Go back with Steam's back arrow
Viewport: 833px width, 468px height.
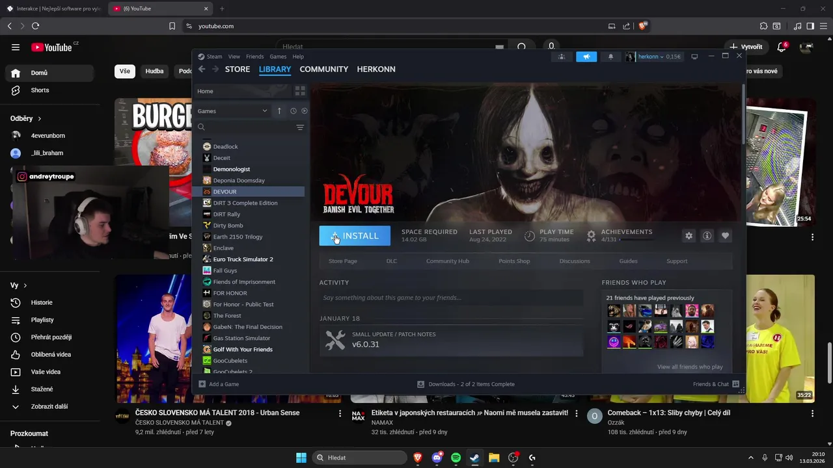click(x=202, y=69)
